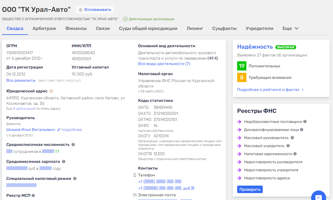Click the masked employee count value
The width and height of the screenshot is (333, 200).
[9, 151]
